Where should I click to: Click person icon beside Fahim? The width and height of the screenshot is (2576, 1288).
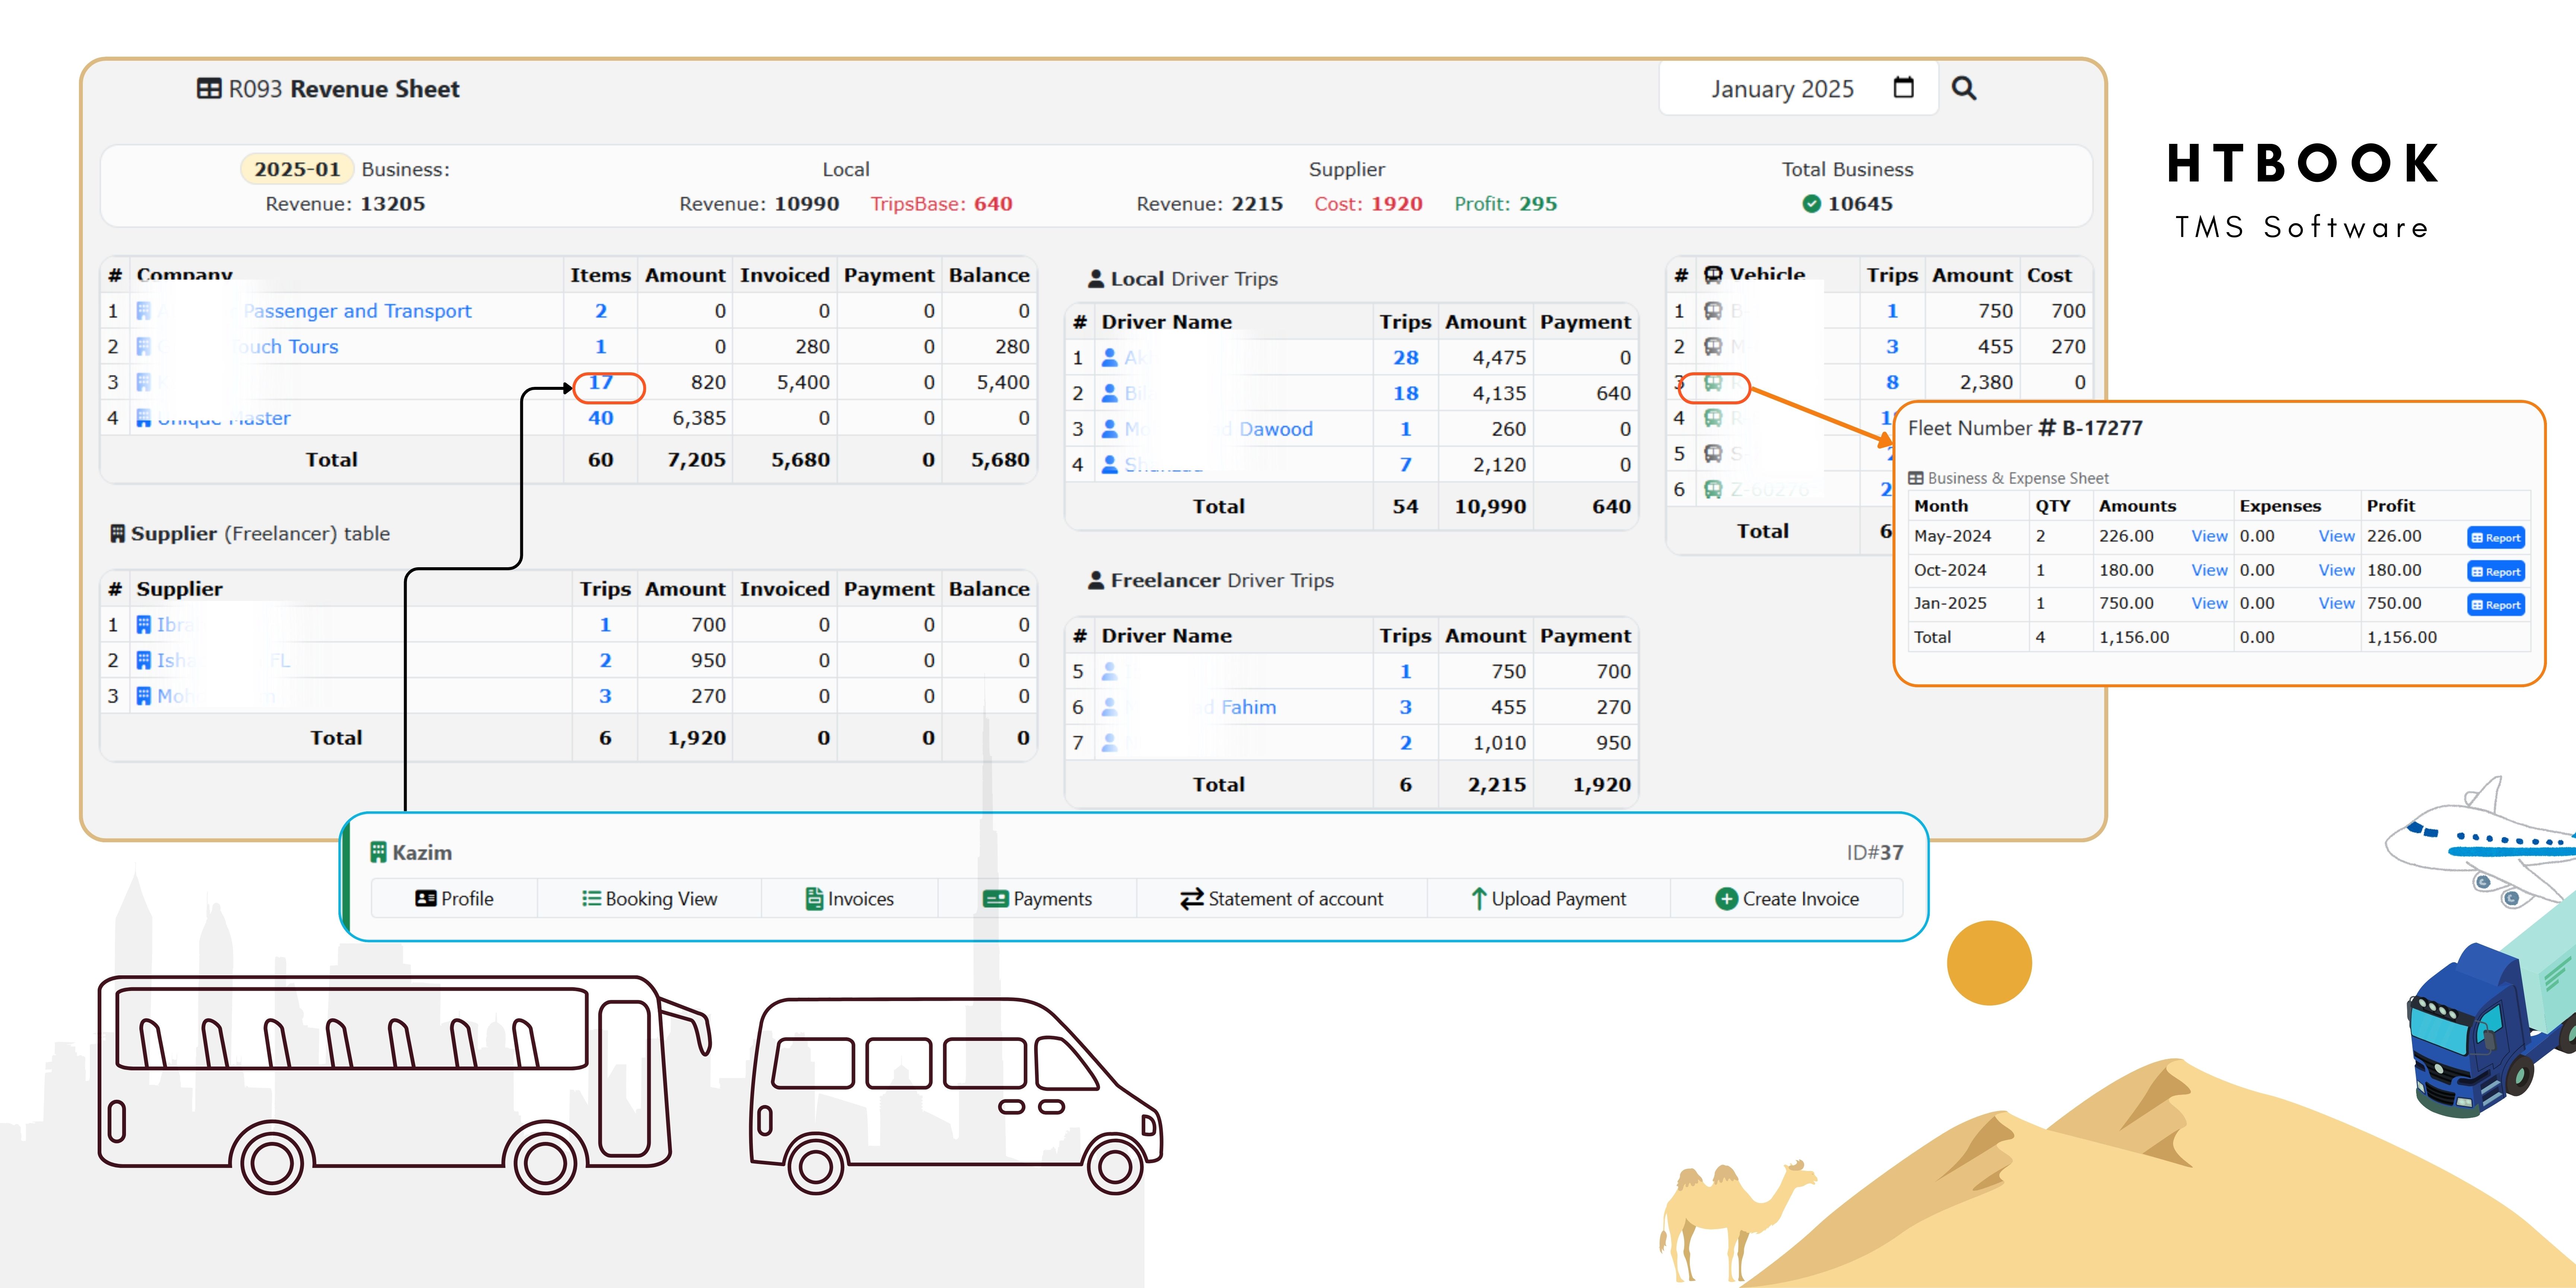coord(1109,707)
